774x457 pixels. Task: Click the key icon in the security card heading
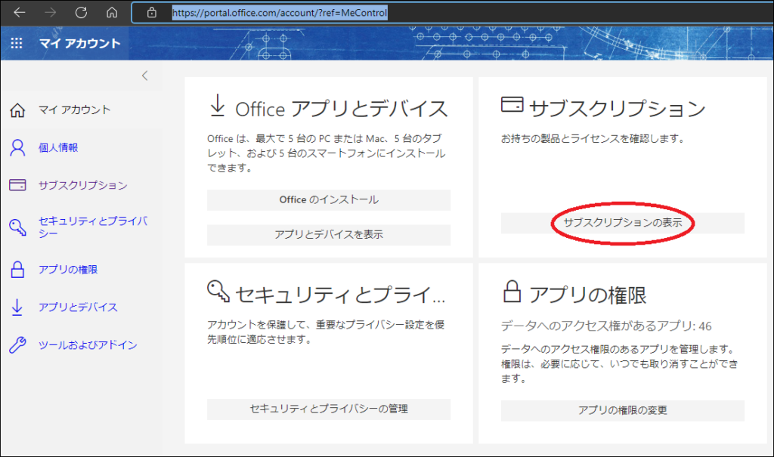(218, 291)
